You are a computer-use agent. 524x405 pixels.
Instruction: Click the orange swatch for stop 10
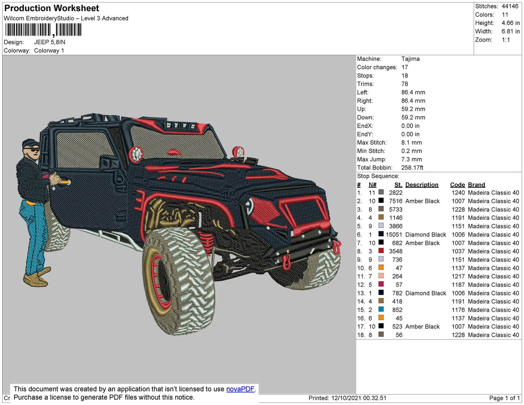click(x=381, y=268)
